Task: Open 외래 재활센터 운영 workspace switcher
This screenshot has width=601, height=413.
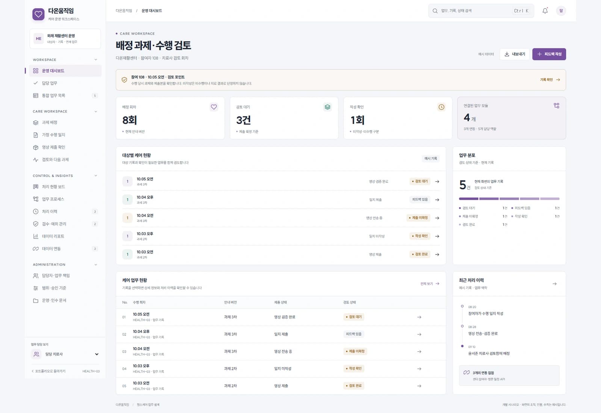Action: click(x=65, y=39)
